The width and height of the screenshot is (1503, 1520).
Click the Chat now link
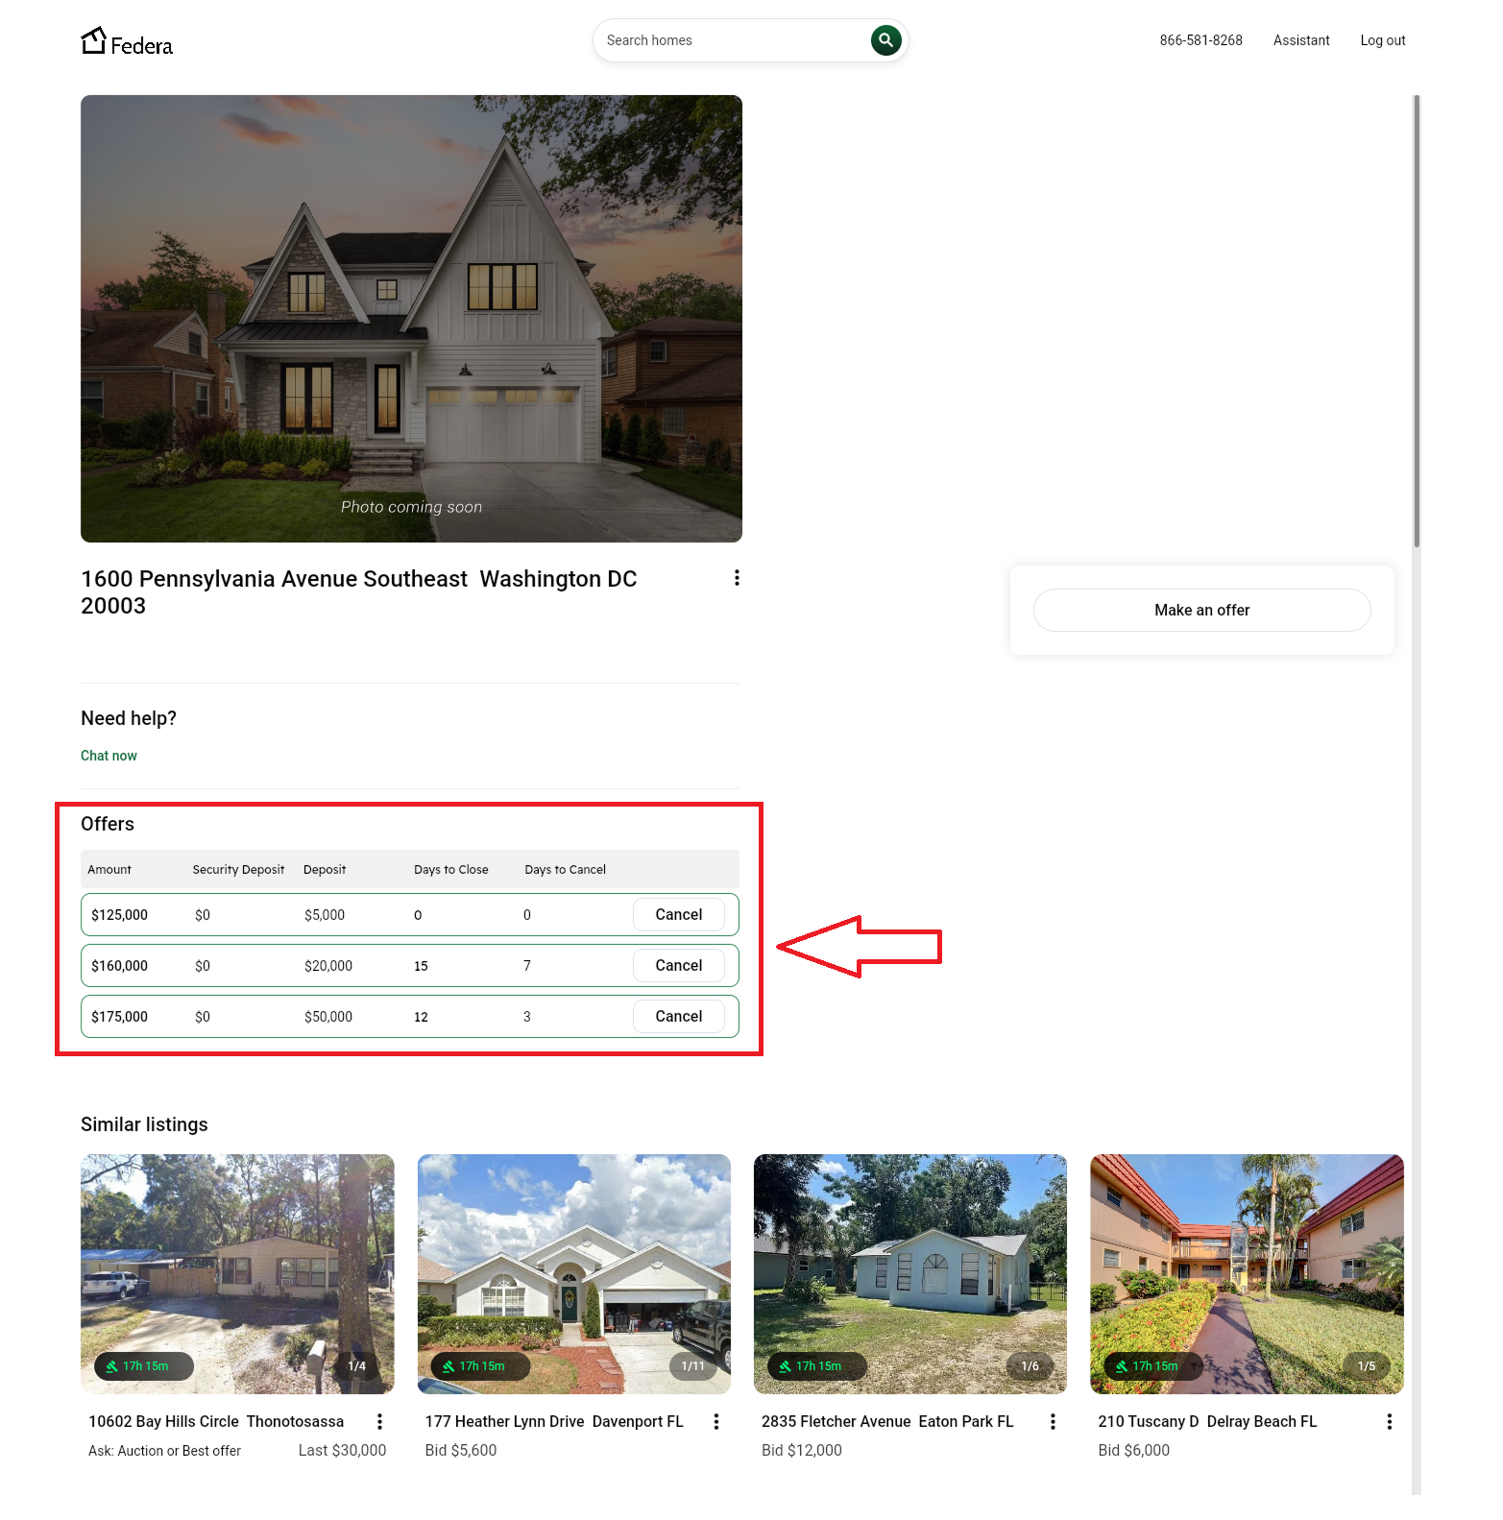pyautogui.click(x=109, y=756)
